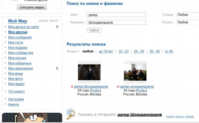
Task: Open Мое видео
Action: coord(16,84)
